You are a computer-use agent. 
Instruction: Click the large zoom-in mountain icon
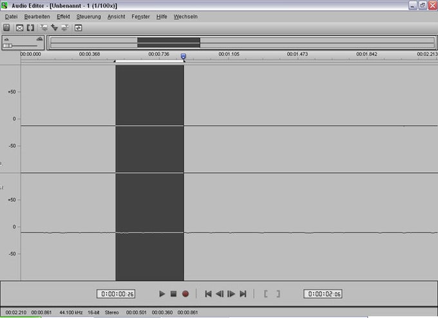point(40,39)
